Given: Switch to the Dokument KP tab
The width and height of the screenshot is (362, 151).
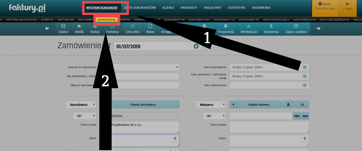Looking at the screenshot, I should point(174,20).
